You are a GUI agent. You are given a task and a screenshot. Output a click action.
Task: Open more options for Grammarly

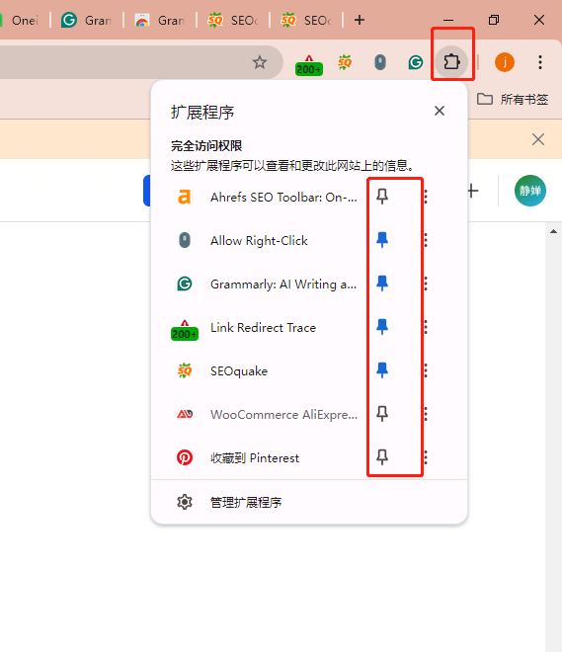(426, 284)
